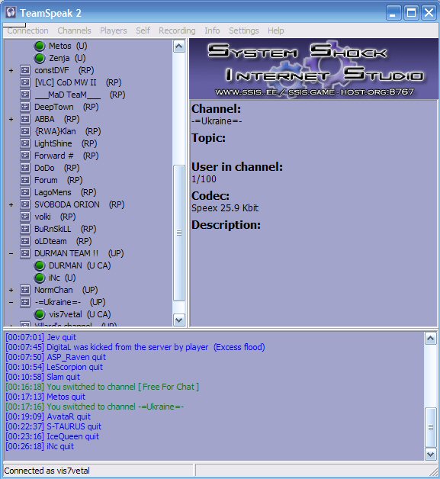Click the channel icon beside oLDteam
This screenshot has height=479, width=440.
coord(25,241)
